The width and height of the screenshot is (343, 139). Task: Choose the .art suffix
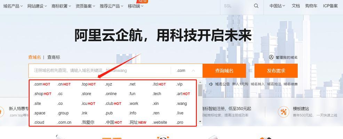click(x=183, y=94)
